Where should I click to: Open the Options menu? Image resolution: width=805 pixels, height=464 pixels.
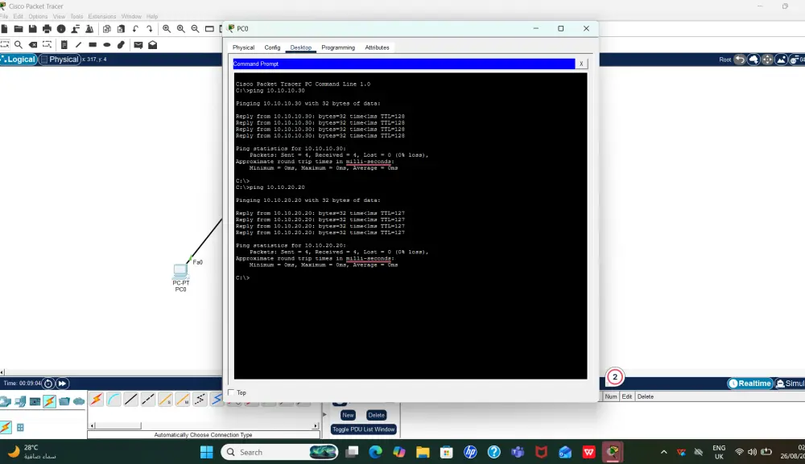point(38,16)
